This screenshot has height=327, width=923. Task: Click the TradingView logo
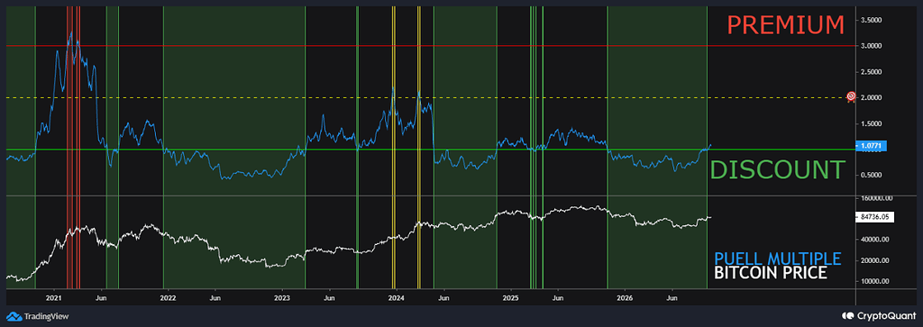pos(38,316)
